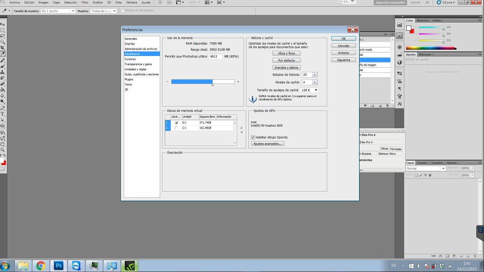484x272 pixels.
Task: Open Chrome from the taskbar
Action: [x=41, y=266]
